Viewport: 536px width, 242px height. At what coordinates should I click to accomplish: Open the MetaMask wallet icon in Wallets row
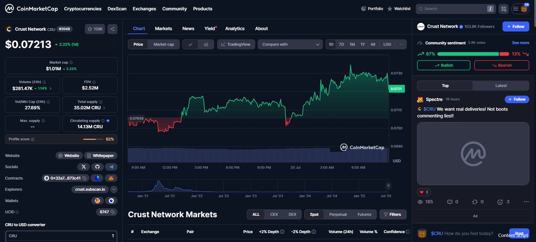pyautogui.click(x=97, y=201)
